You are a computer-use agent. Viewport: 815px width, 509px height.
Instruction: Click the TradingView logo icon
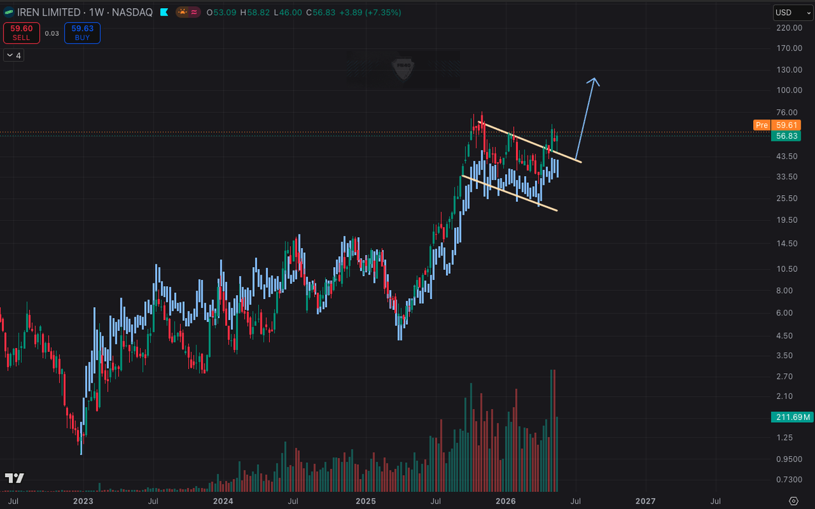pos(14,478)
